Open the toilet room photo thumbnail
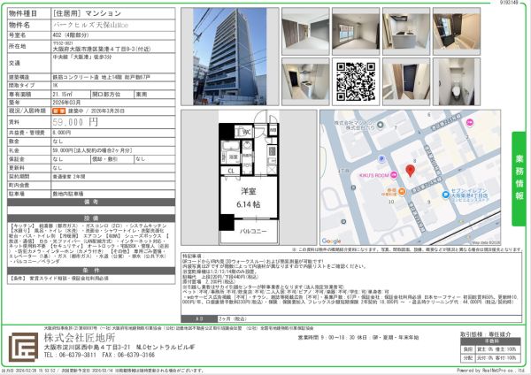 [x=456, y=81]
